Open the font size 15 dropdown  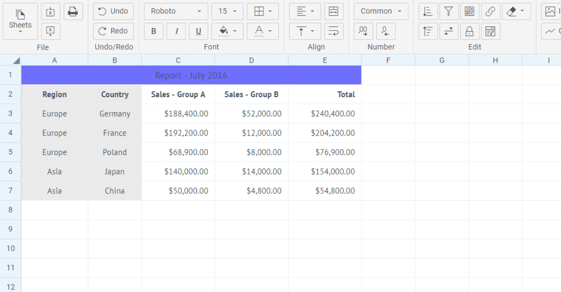point(227,11)
